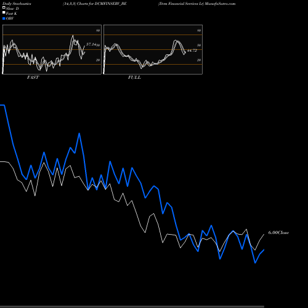Click the '6.00Close' price label
The width and height of the screenshot is (308, 308).
278,233
